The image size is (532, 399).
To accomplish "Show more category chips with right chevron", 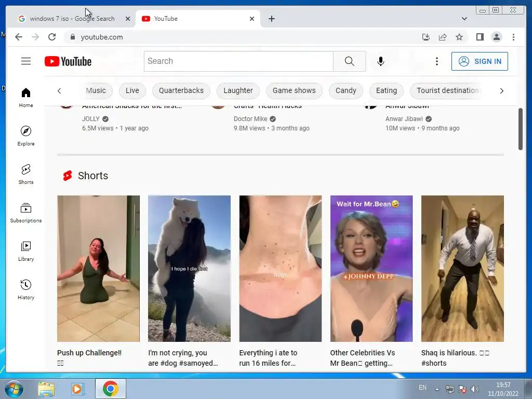I will pyautogui.click(x=501, y=90).
